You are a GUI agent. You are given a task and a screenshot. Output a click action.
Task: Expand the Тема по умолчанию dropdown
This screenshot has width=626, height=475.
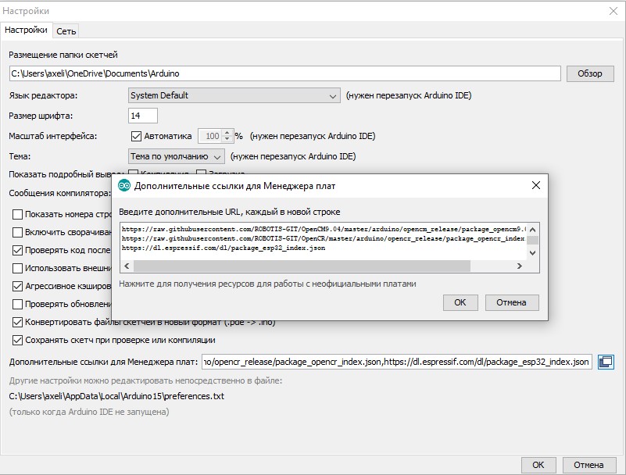pyautogui.click(x=177, y=156)
